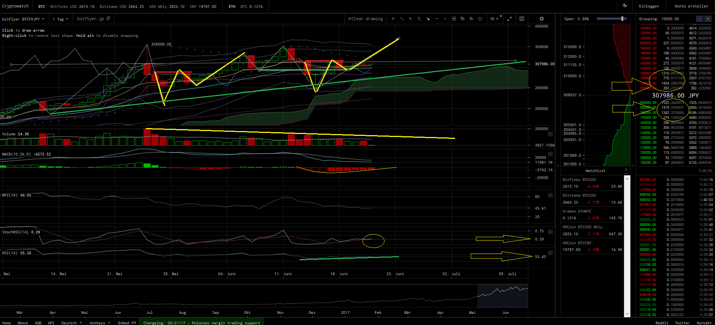Viewport: 715px width, 325px height.
Task: Select OKCoin BTCCNY in Watchlist
Action: pyautogui.click(x=593, y=246)
